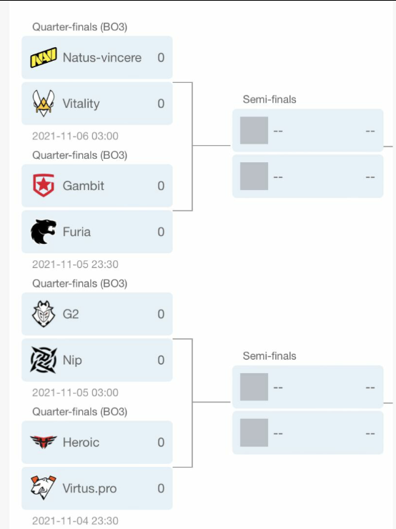Select the Heroic quarter-final row
The image size is (396, 529).
97,442
